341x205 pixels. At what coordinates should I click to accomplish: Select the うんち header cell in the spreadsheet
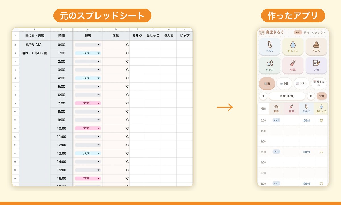pyautogui.click(x=169, y=36)
